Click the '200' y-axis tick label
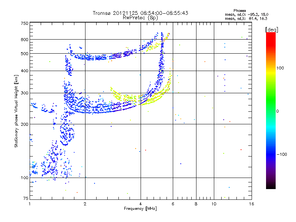 pos(25,124)
